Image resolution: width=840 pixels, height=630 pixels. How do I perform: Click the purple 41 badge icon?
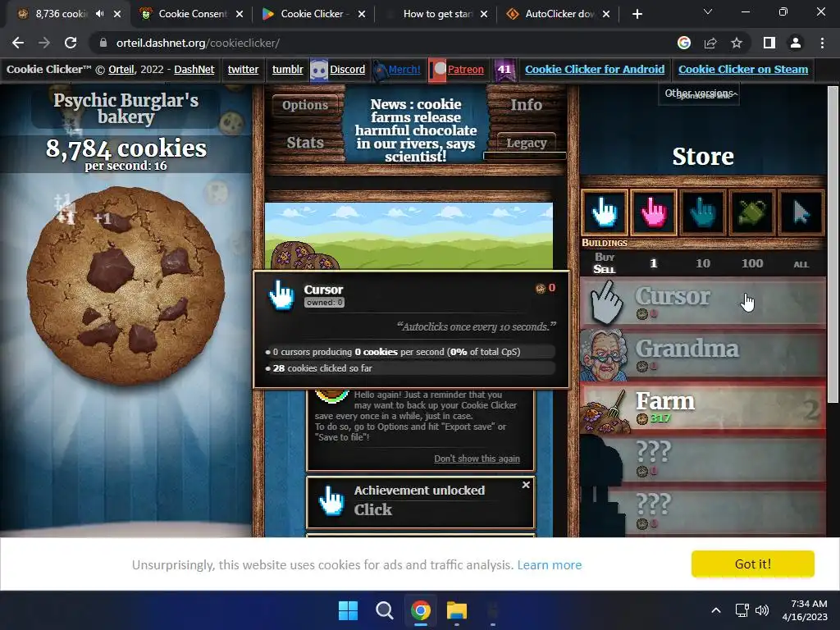pyautogui.click(x=504, y=70)
